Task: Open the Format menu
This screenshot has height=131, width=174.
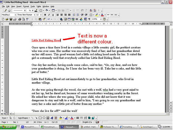Action: coord(26,6)
